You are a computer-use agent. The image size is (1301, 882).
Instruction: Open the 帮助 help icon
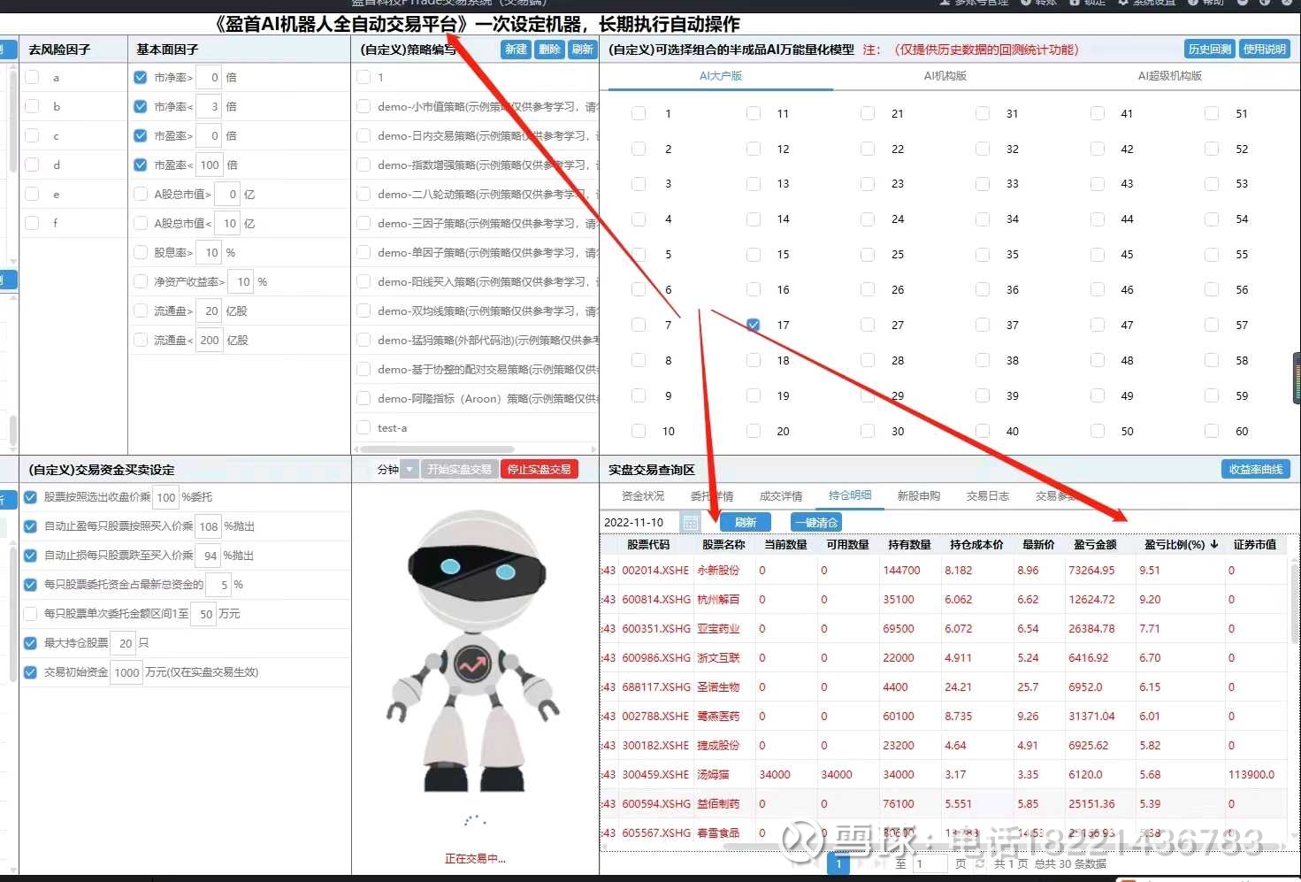coord(1210,4)
